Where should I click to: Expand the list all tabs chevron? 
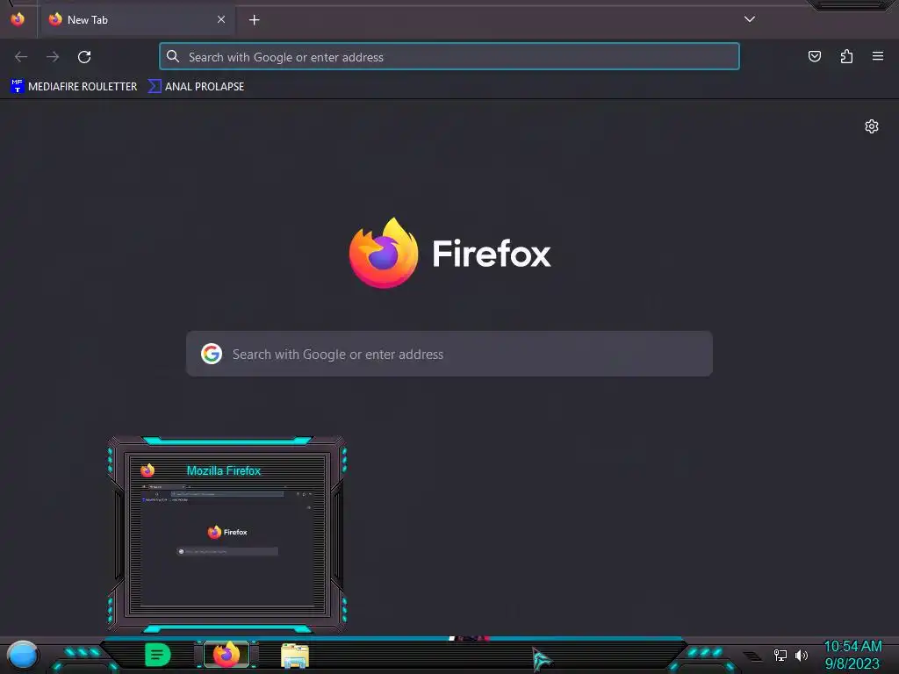pos(750,19)
